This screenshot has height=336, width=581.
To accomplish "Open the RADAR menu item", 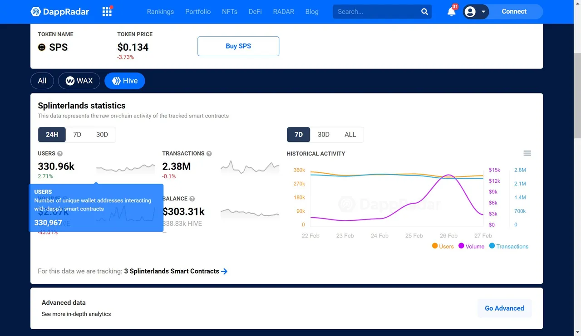I will [x=284, y=12].
